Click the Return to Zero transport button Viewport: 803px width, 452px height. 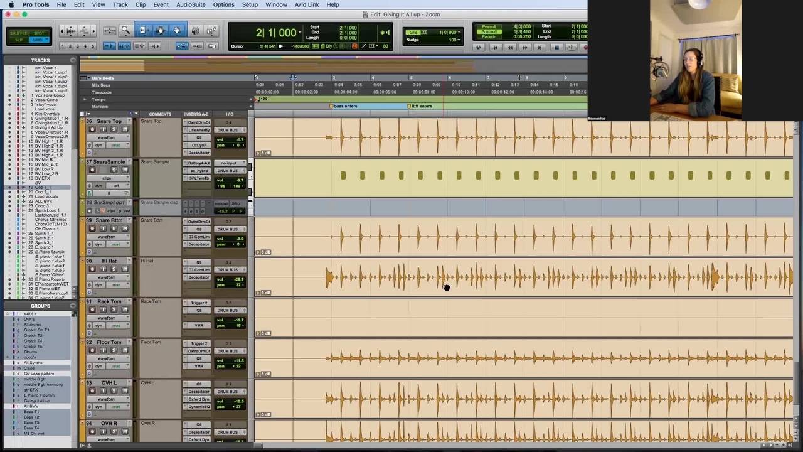(495, 47)
